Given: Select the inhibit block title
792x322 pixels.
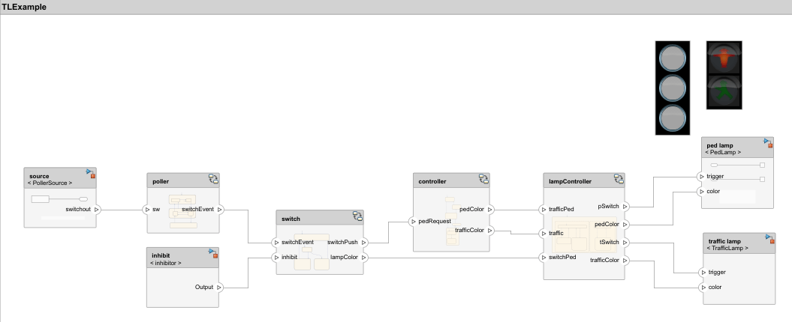Looking at the screenshot, I should pos(161,255).
